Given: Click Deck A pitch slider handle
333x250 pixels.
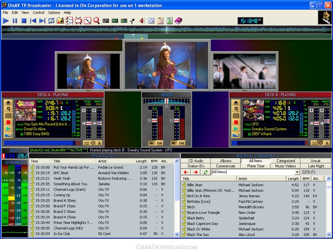Looking at the screenshot, I should [x=89, y=123].
